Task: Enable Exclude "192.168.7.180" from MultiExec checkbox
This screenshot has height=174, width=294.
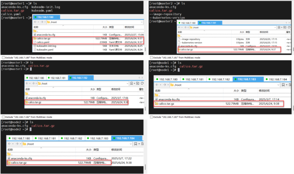Action: coord(3,58)
